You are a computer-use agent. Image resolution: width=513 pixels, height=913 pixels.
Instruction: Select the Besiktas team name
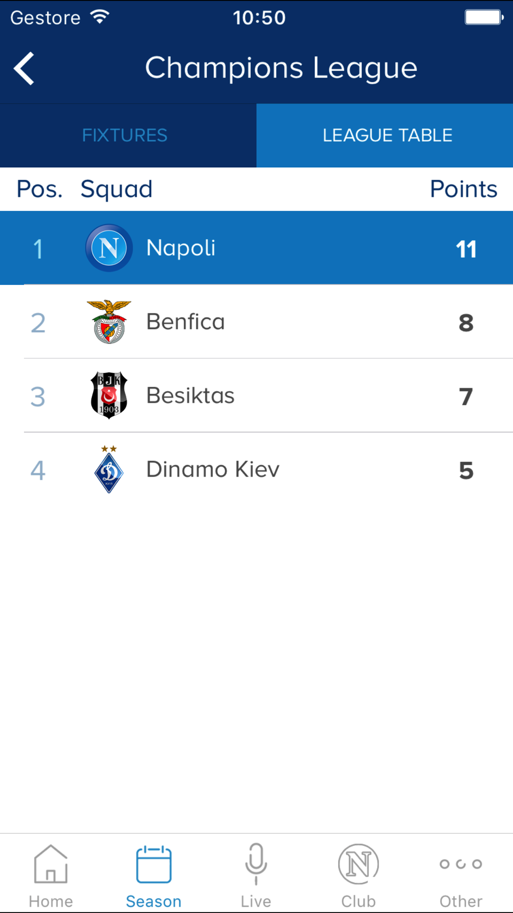click(190, 396)
